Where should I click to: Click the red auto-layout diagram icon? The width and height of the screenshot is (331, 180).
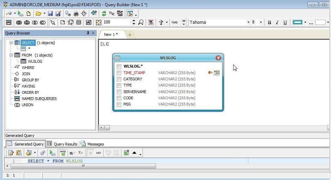click(151, 22)
